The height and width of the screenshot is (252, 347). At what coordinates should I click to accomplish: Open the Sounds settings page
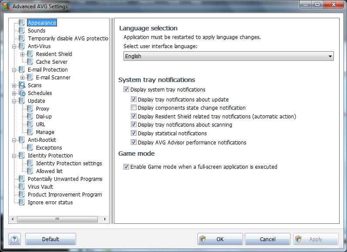tap(37, 30)
